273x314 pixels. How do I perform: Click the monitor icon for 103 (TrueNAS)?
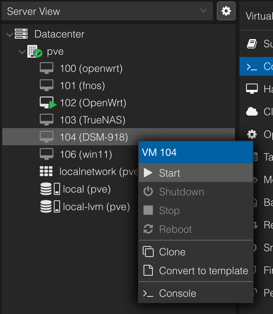(46, 120)
